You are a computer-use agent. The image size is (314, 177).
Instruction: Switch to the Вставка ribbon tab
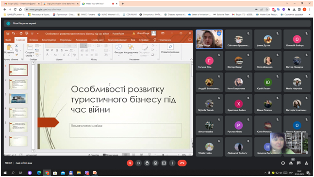pyautogui.click(x=33, y=40)
